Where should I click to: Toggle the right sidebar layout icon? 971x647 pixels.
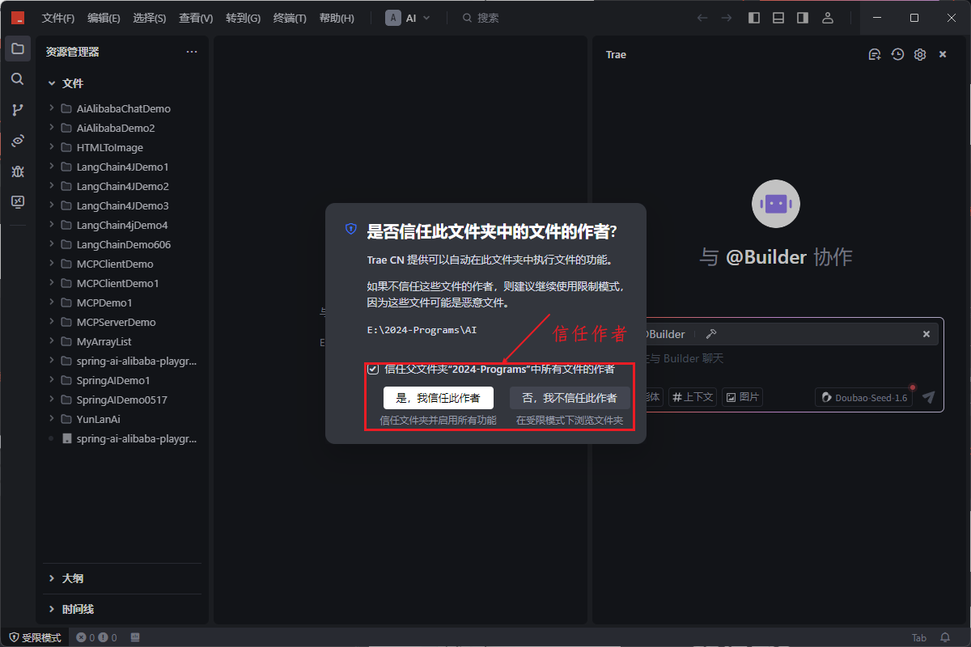803,18
